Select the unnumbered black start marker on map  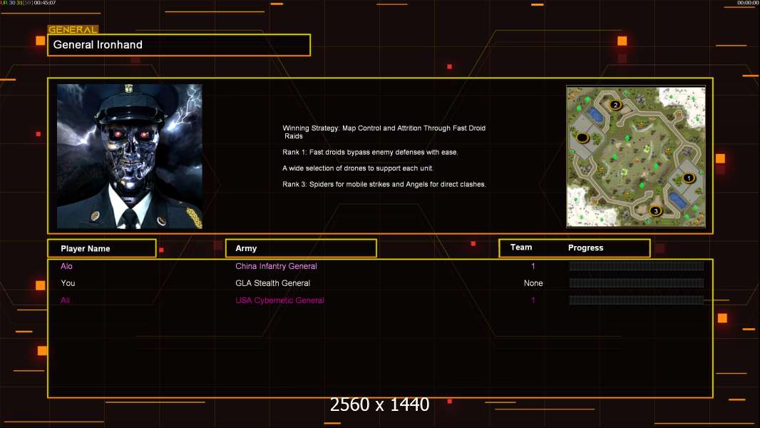(582, 138)
